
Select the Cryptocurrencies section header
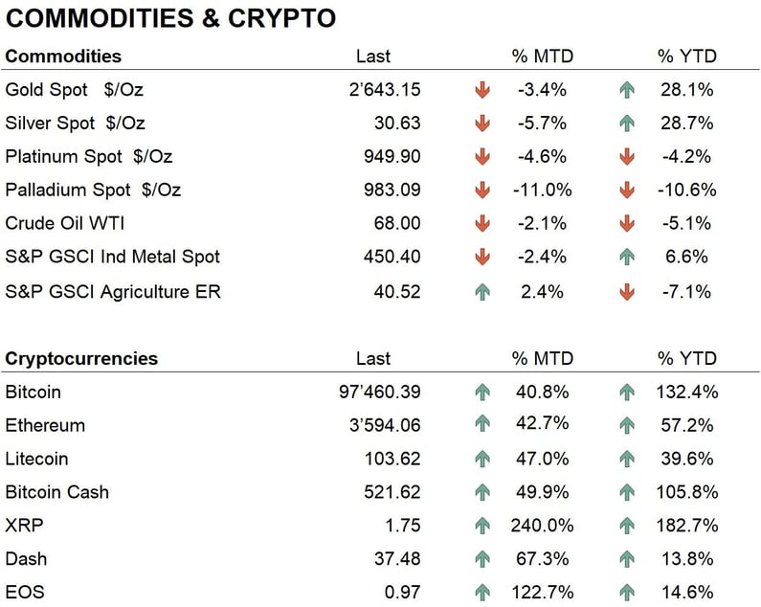pyautogui.click(x=81, y=359)
